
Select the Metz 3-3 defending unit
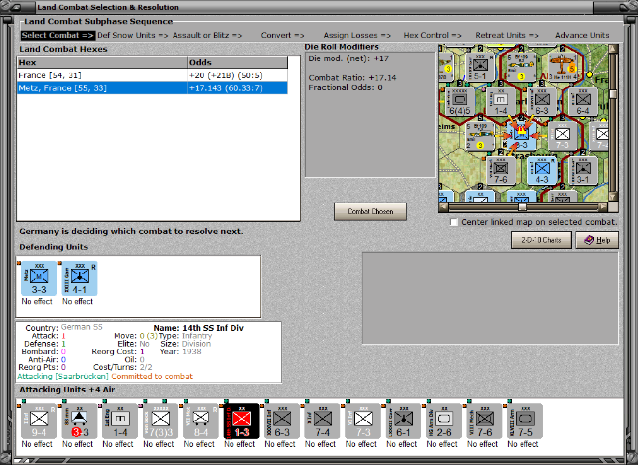point(39,279)
